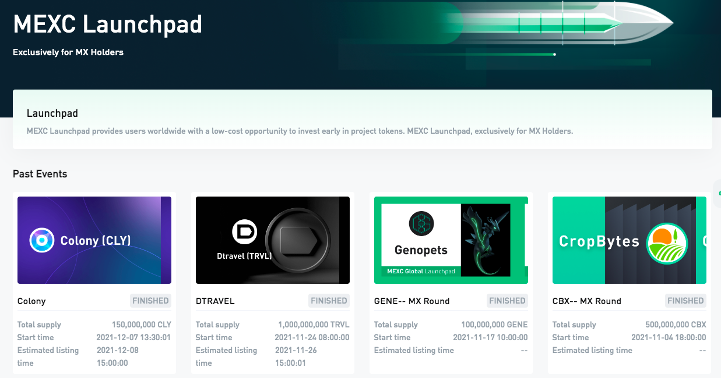This screenshot has width=721, height=378.
Task: Click the FINISHED badge on GENE card
Action: (x=507, y=301)
